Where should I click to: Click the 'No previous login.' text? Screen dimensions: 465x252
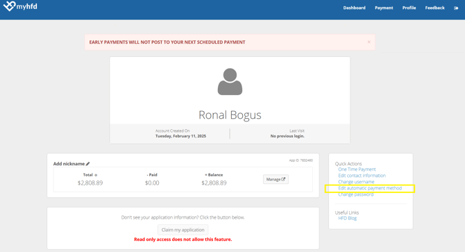[x=287, y=136]
